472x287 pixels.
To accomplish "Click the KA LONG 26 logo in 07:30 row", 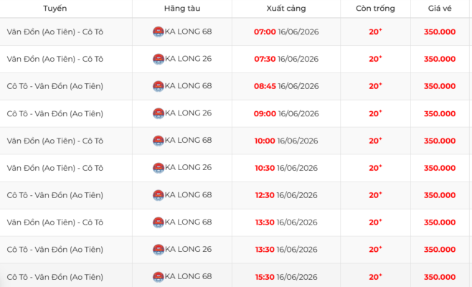I will pos(159,59).
